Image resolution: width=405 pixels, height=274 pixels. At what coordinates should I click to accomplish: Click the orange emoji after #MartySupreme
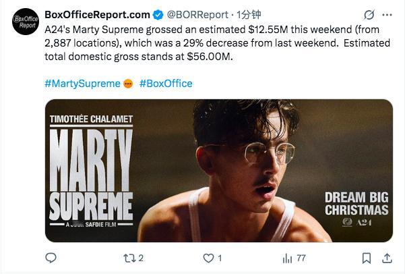[x=128, y=84]
